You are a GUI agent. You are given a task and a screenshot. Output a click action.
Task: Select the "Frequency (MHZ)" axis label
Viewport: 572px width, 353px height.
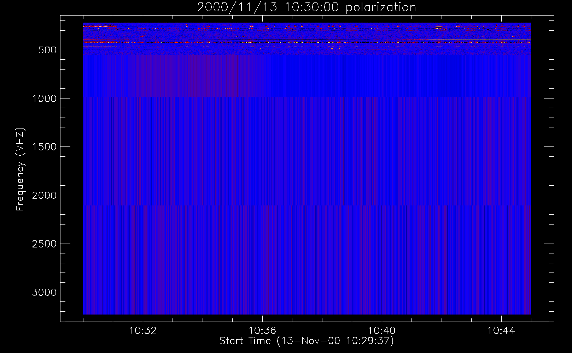pyautogui.click(x=20, y=169)
